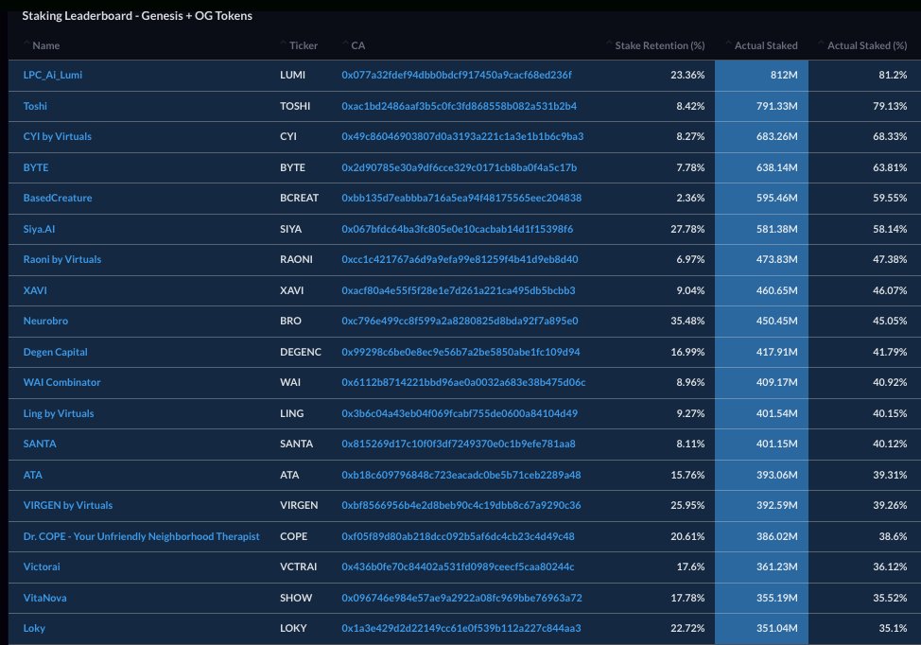The width and height of the screenshot is (921, 645).
Task: Open CYI contract address 0x49c8604...
Action: point(462,136)
